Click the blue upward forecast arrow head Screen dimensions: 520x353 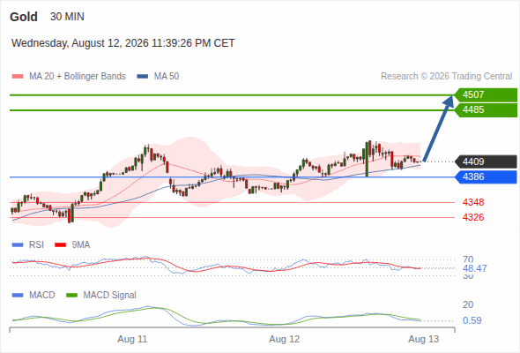pyautogui.click(x=449, y=101)
